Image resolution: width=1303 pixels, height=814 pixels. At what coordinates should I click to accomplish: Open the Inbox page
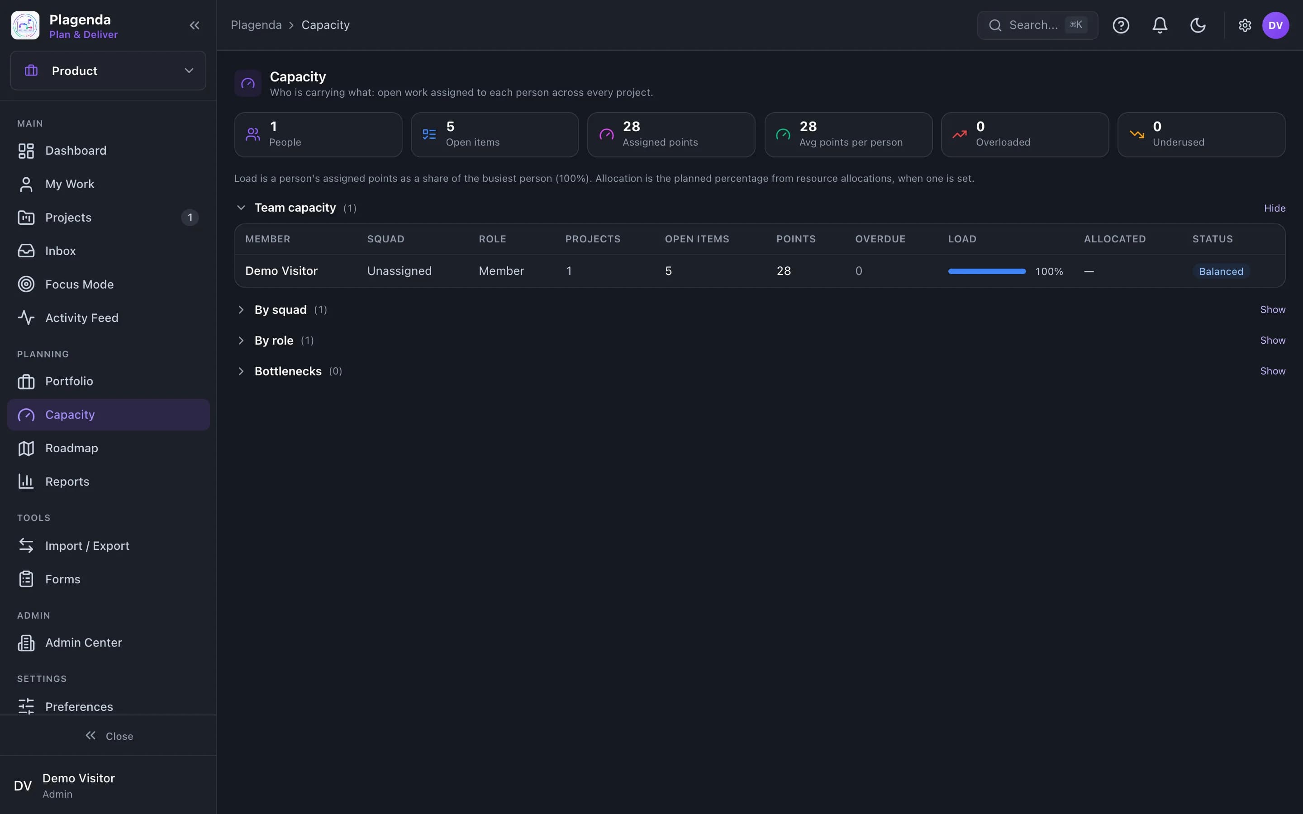point(108,251)
